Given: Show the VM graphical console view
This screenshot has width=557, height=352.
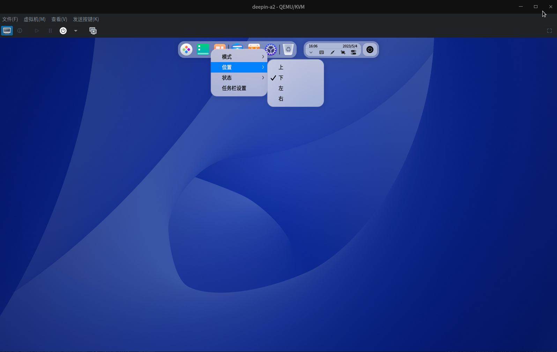Looking at the screenshot, I should click(7, 31).
